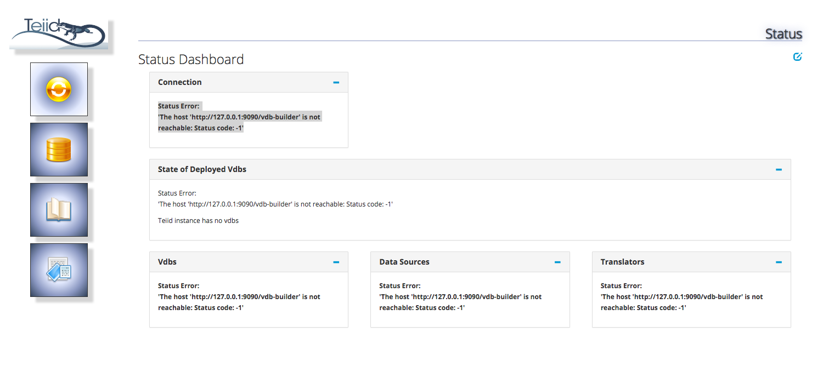Click the Status Dashboard heading

click(191, 59)
